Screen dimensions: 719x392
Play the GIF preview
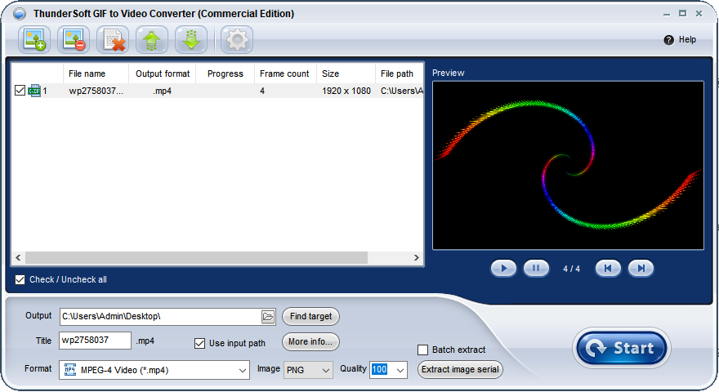(504, 268)
